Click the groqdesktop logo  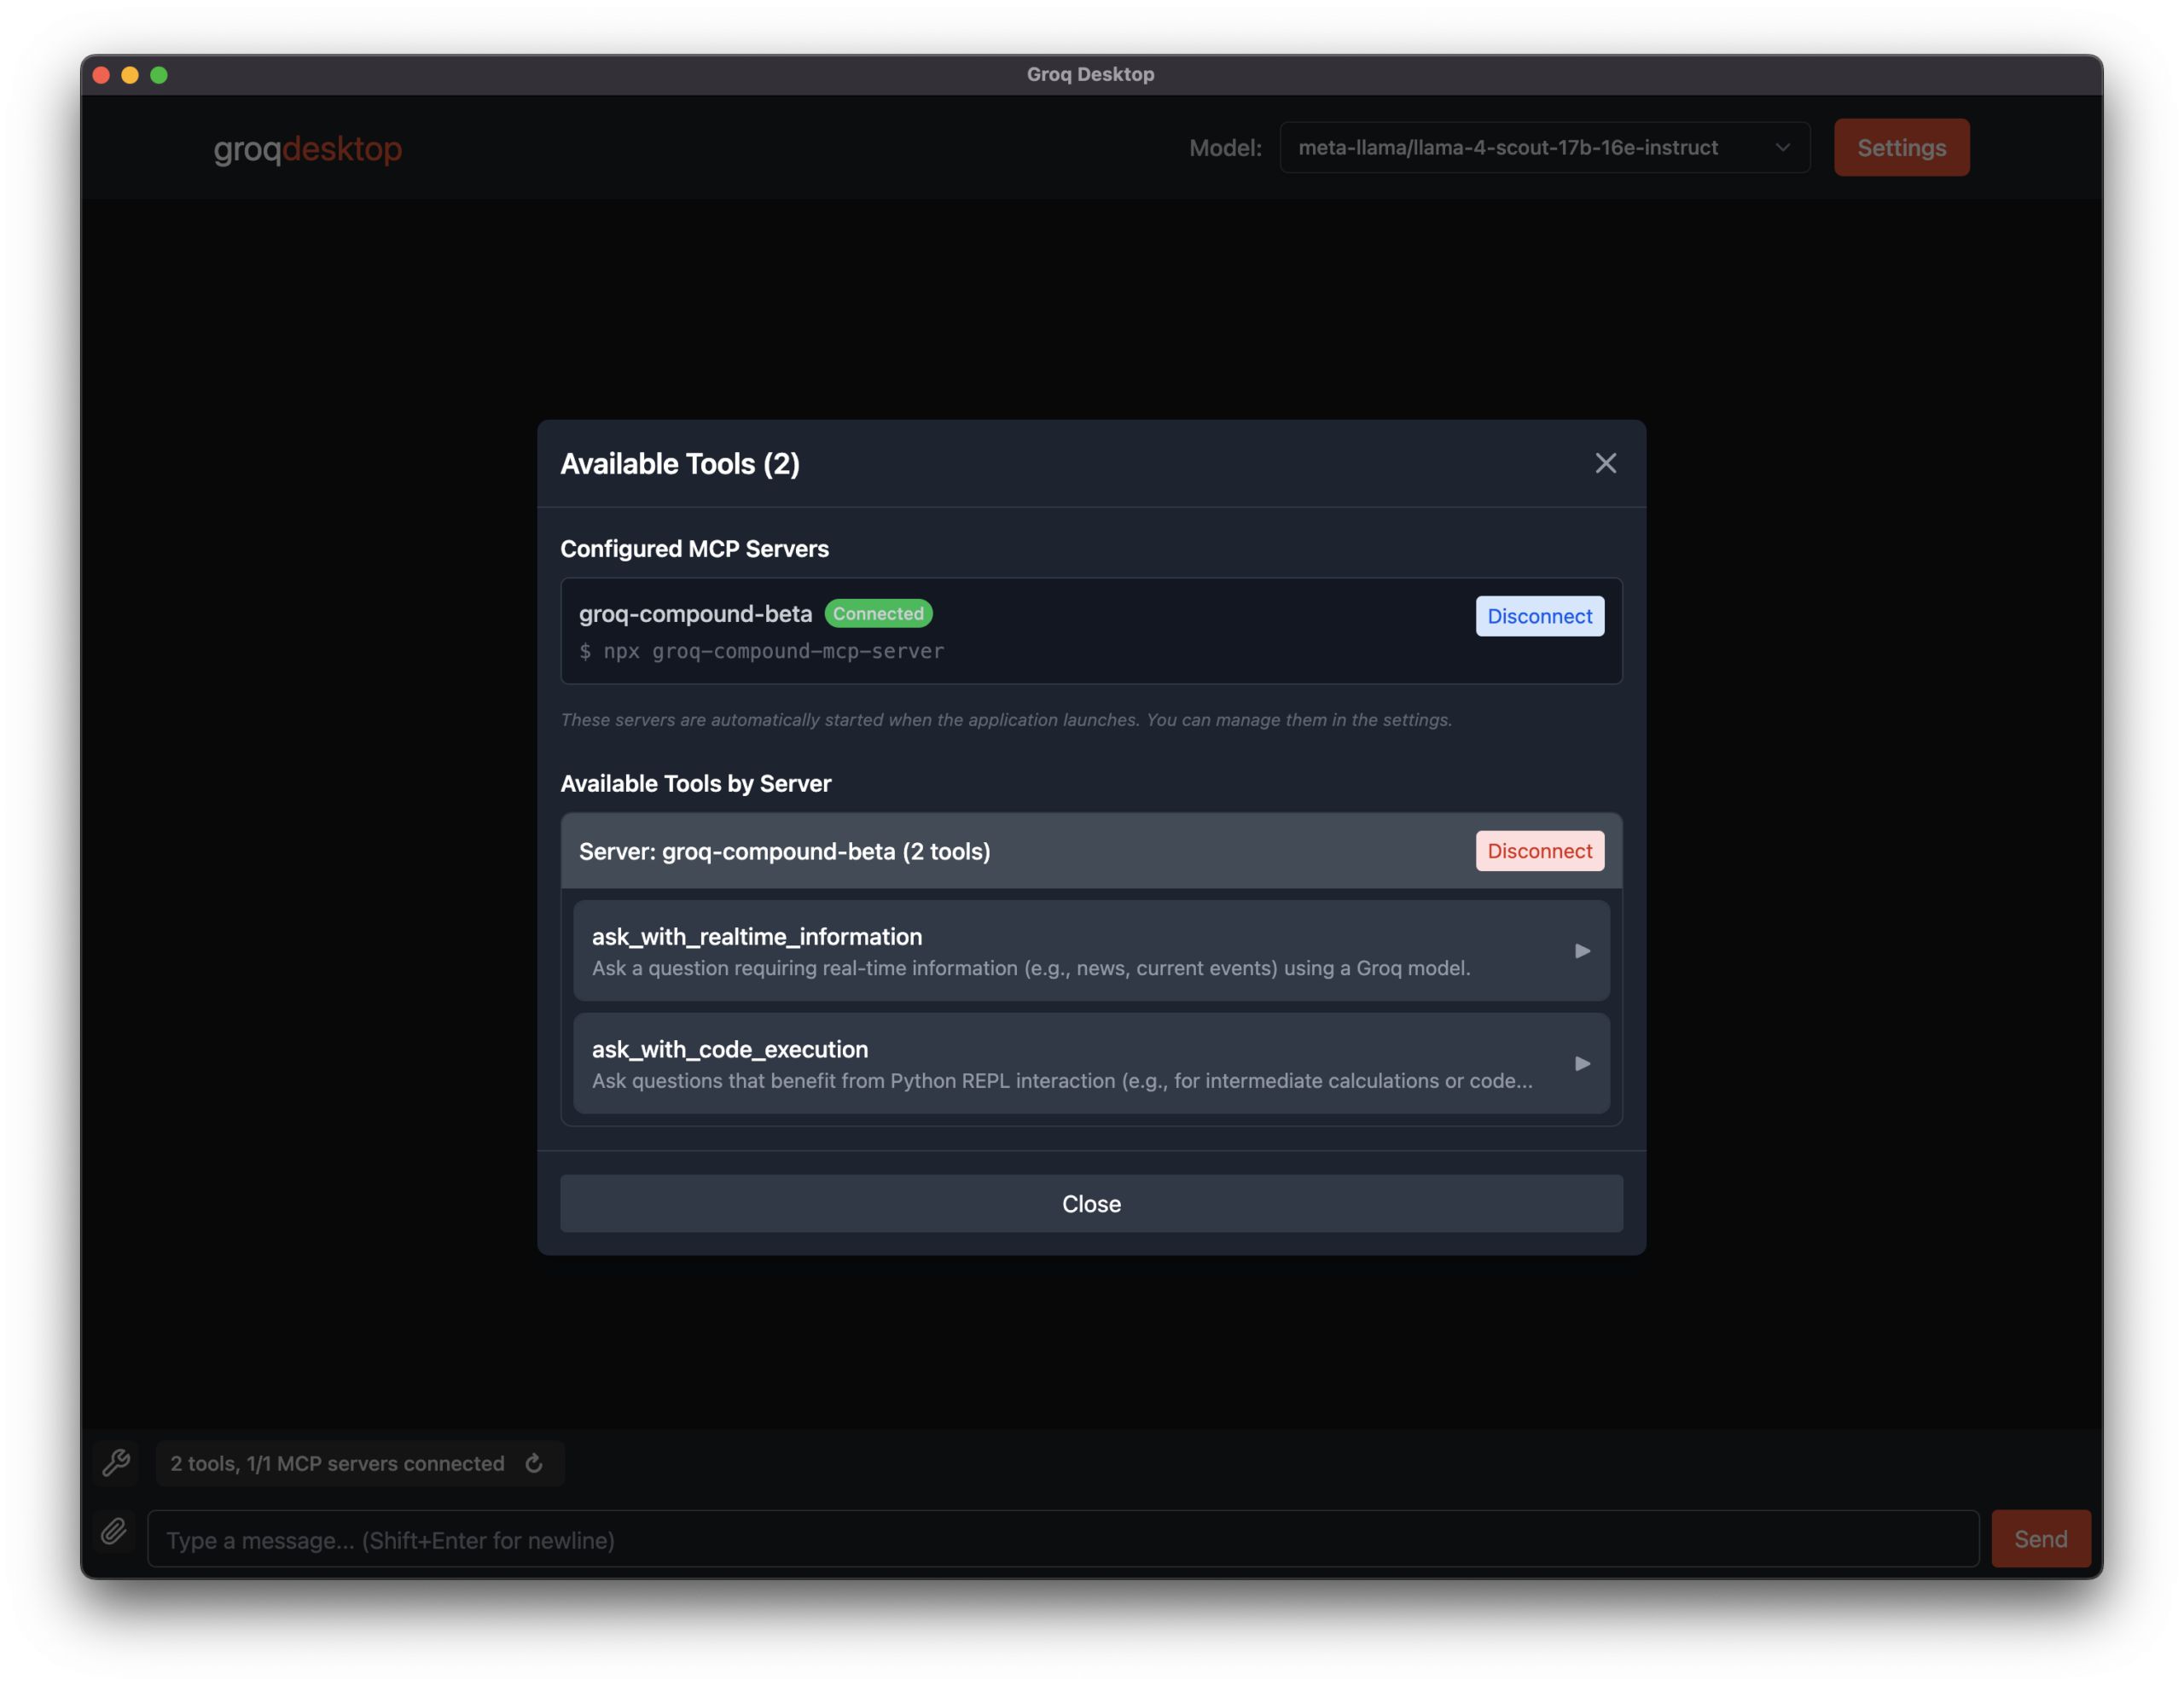(x=308, y=149)
